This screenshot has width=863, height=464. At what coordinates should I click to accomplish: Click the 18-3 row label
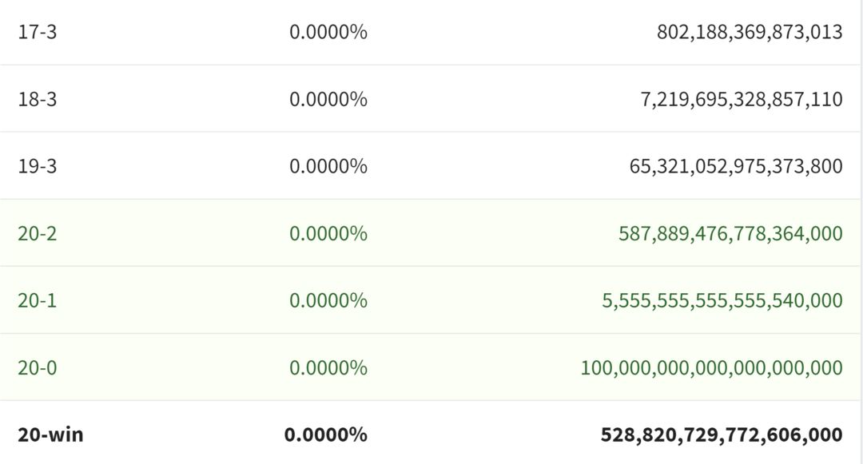click(37, 99)
